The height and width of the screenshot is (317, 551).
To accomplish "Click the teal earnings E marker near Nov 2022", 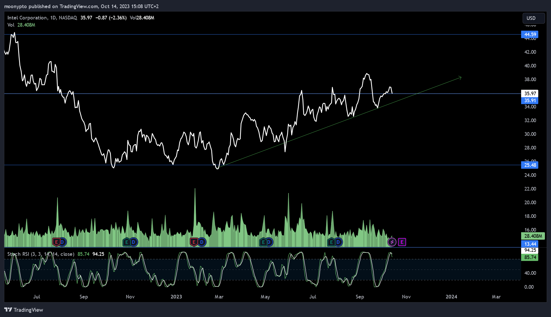I will [x=127, y=242].
